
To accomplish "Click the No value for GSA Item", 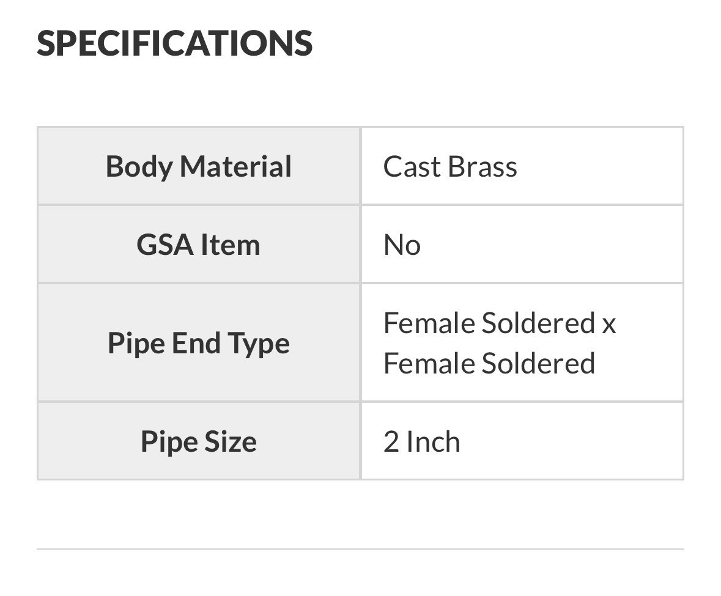I will click(402, 245).
